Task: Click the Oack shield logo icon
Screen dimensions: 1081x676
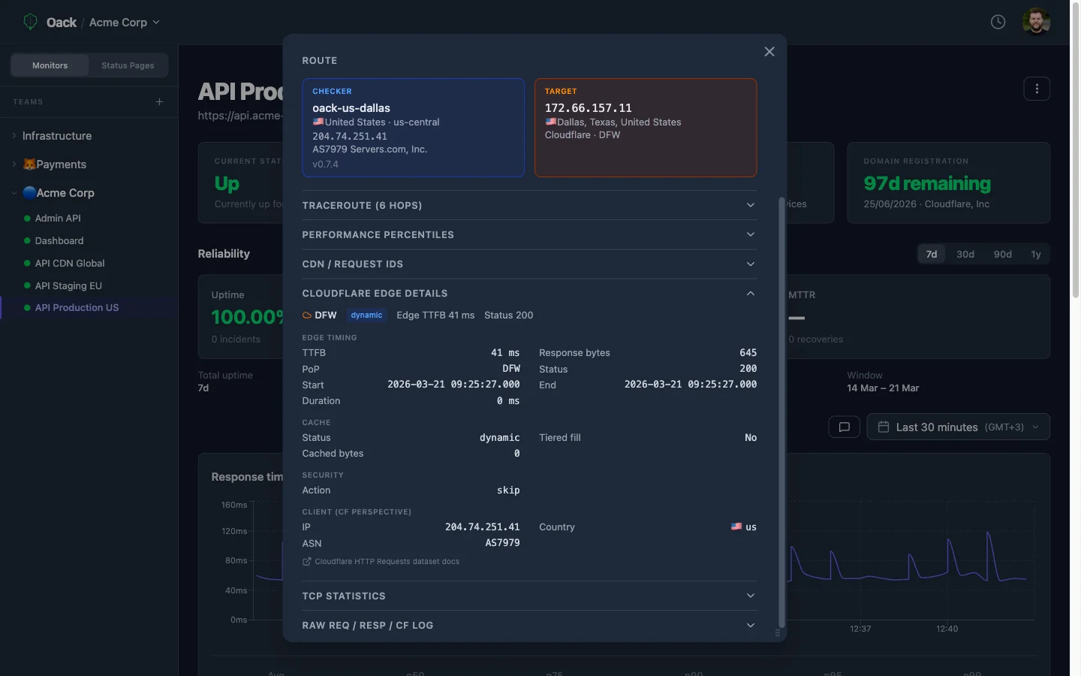Action: [x=30, y=22]
